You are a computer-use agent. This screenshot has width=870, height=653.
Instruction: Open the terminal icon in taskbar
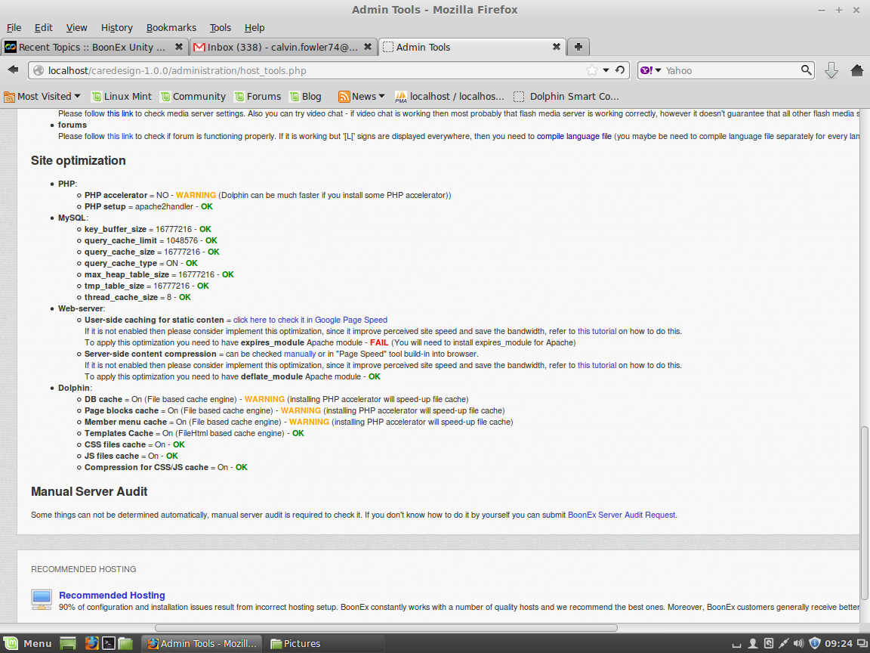click(109, 643)
